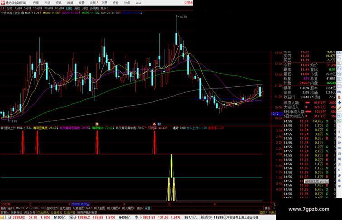Click the 指标 button in bottom bar
This screenshot has width=342, height=220.
tap(4, 208)
